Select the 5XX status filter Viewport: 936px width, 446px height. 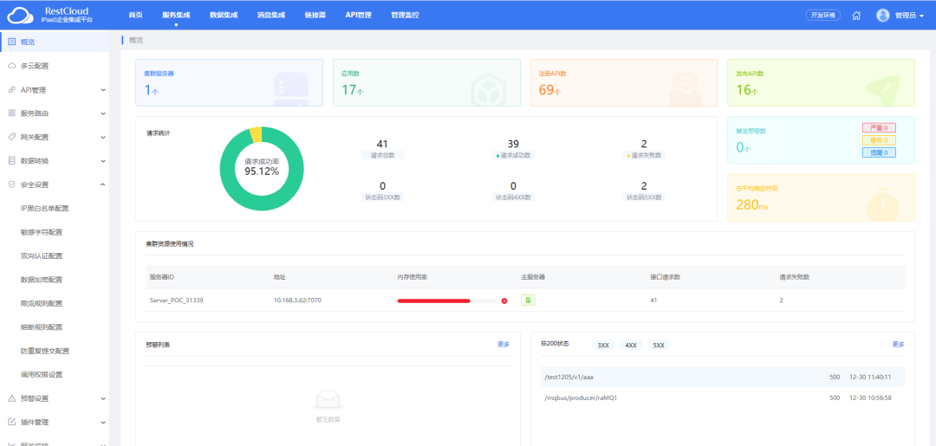[x=659, y=345]
